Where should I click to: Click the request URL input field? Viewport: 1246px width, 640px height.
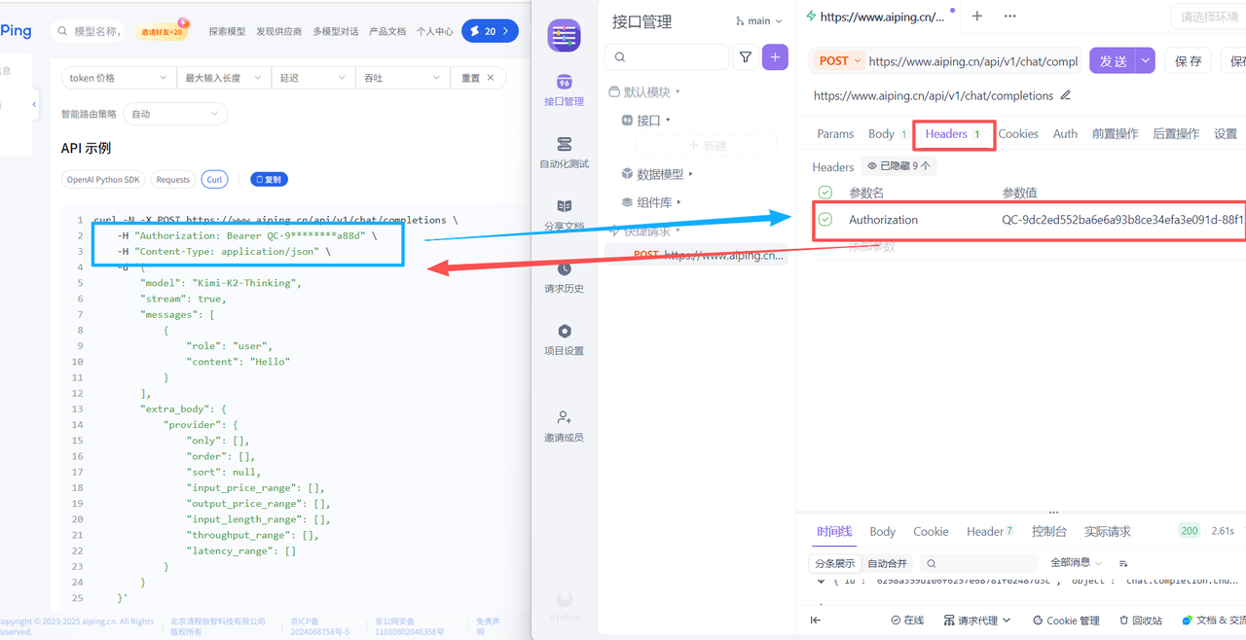pyautogui.click(x=973, y=60)
